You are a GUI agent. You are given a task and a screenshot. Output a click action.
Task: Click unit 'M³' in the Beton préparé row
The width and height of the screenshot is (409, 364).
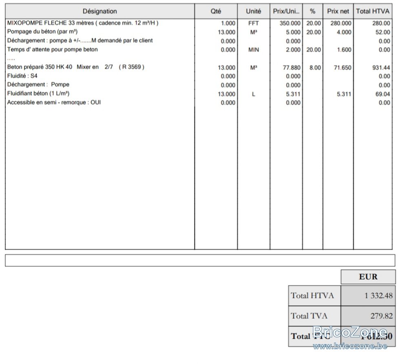(254, 68)
